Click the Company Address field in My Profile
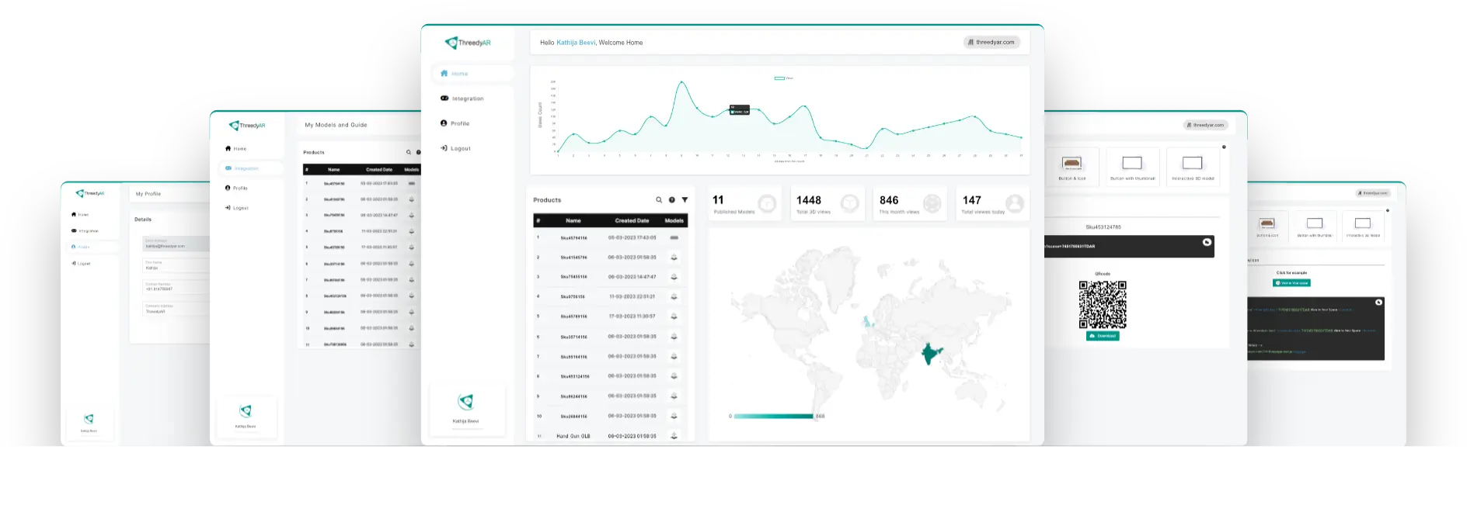 176,309
